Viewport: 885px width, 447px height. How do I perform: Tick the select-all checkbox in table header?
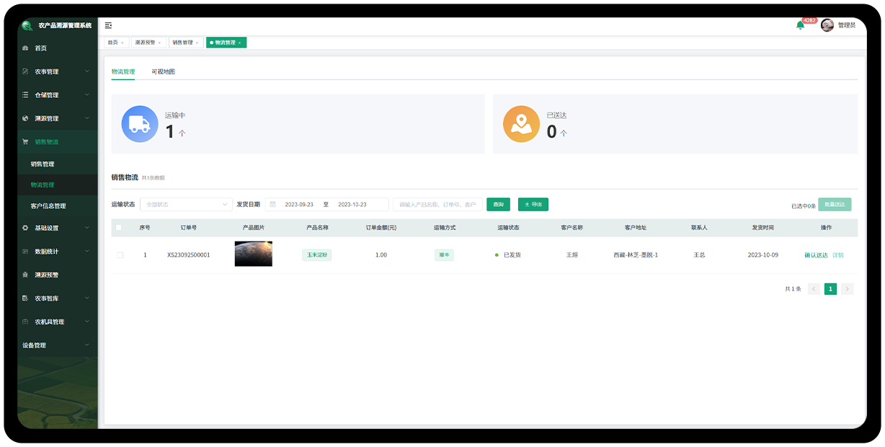[x=119, y=228]
